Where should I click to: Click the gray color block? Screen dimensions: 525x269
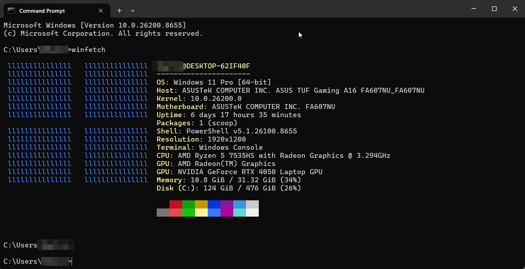pyautogui.click(x=163, y=212)
